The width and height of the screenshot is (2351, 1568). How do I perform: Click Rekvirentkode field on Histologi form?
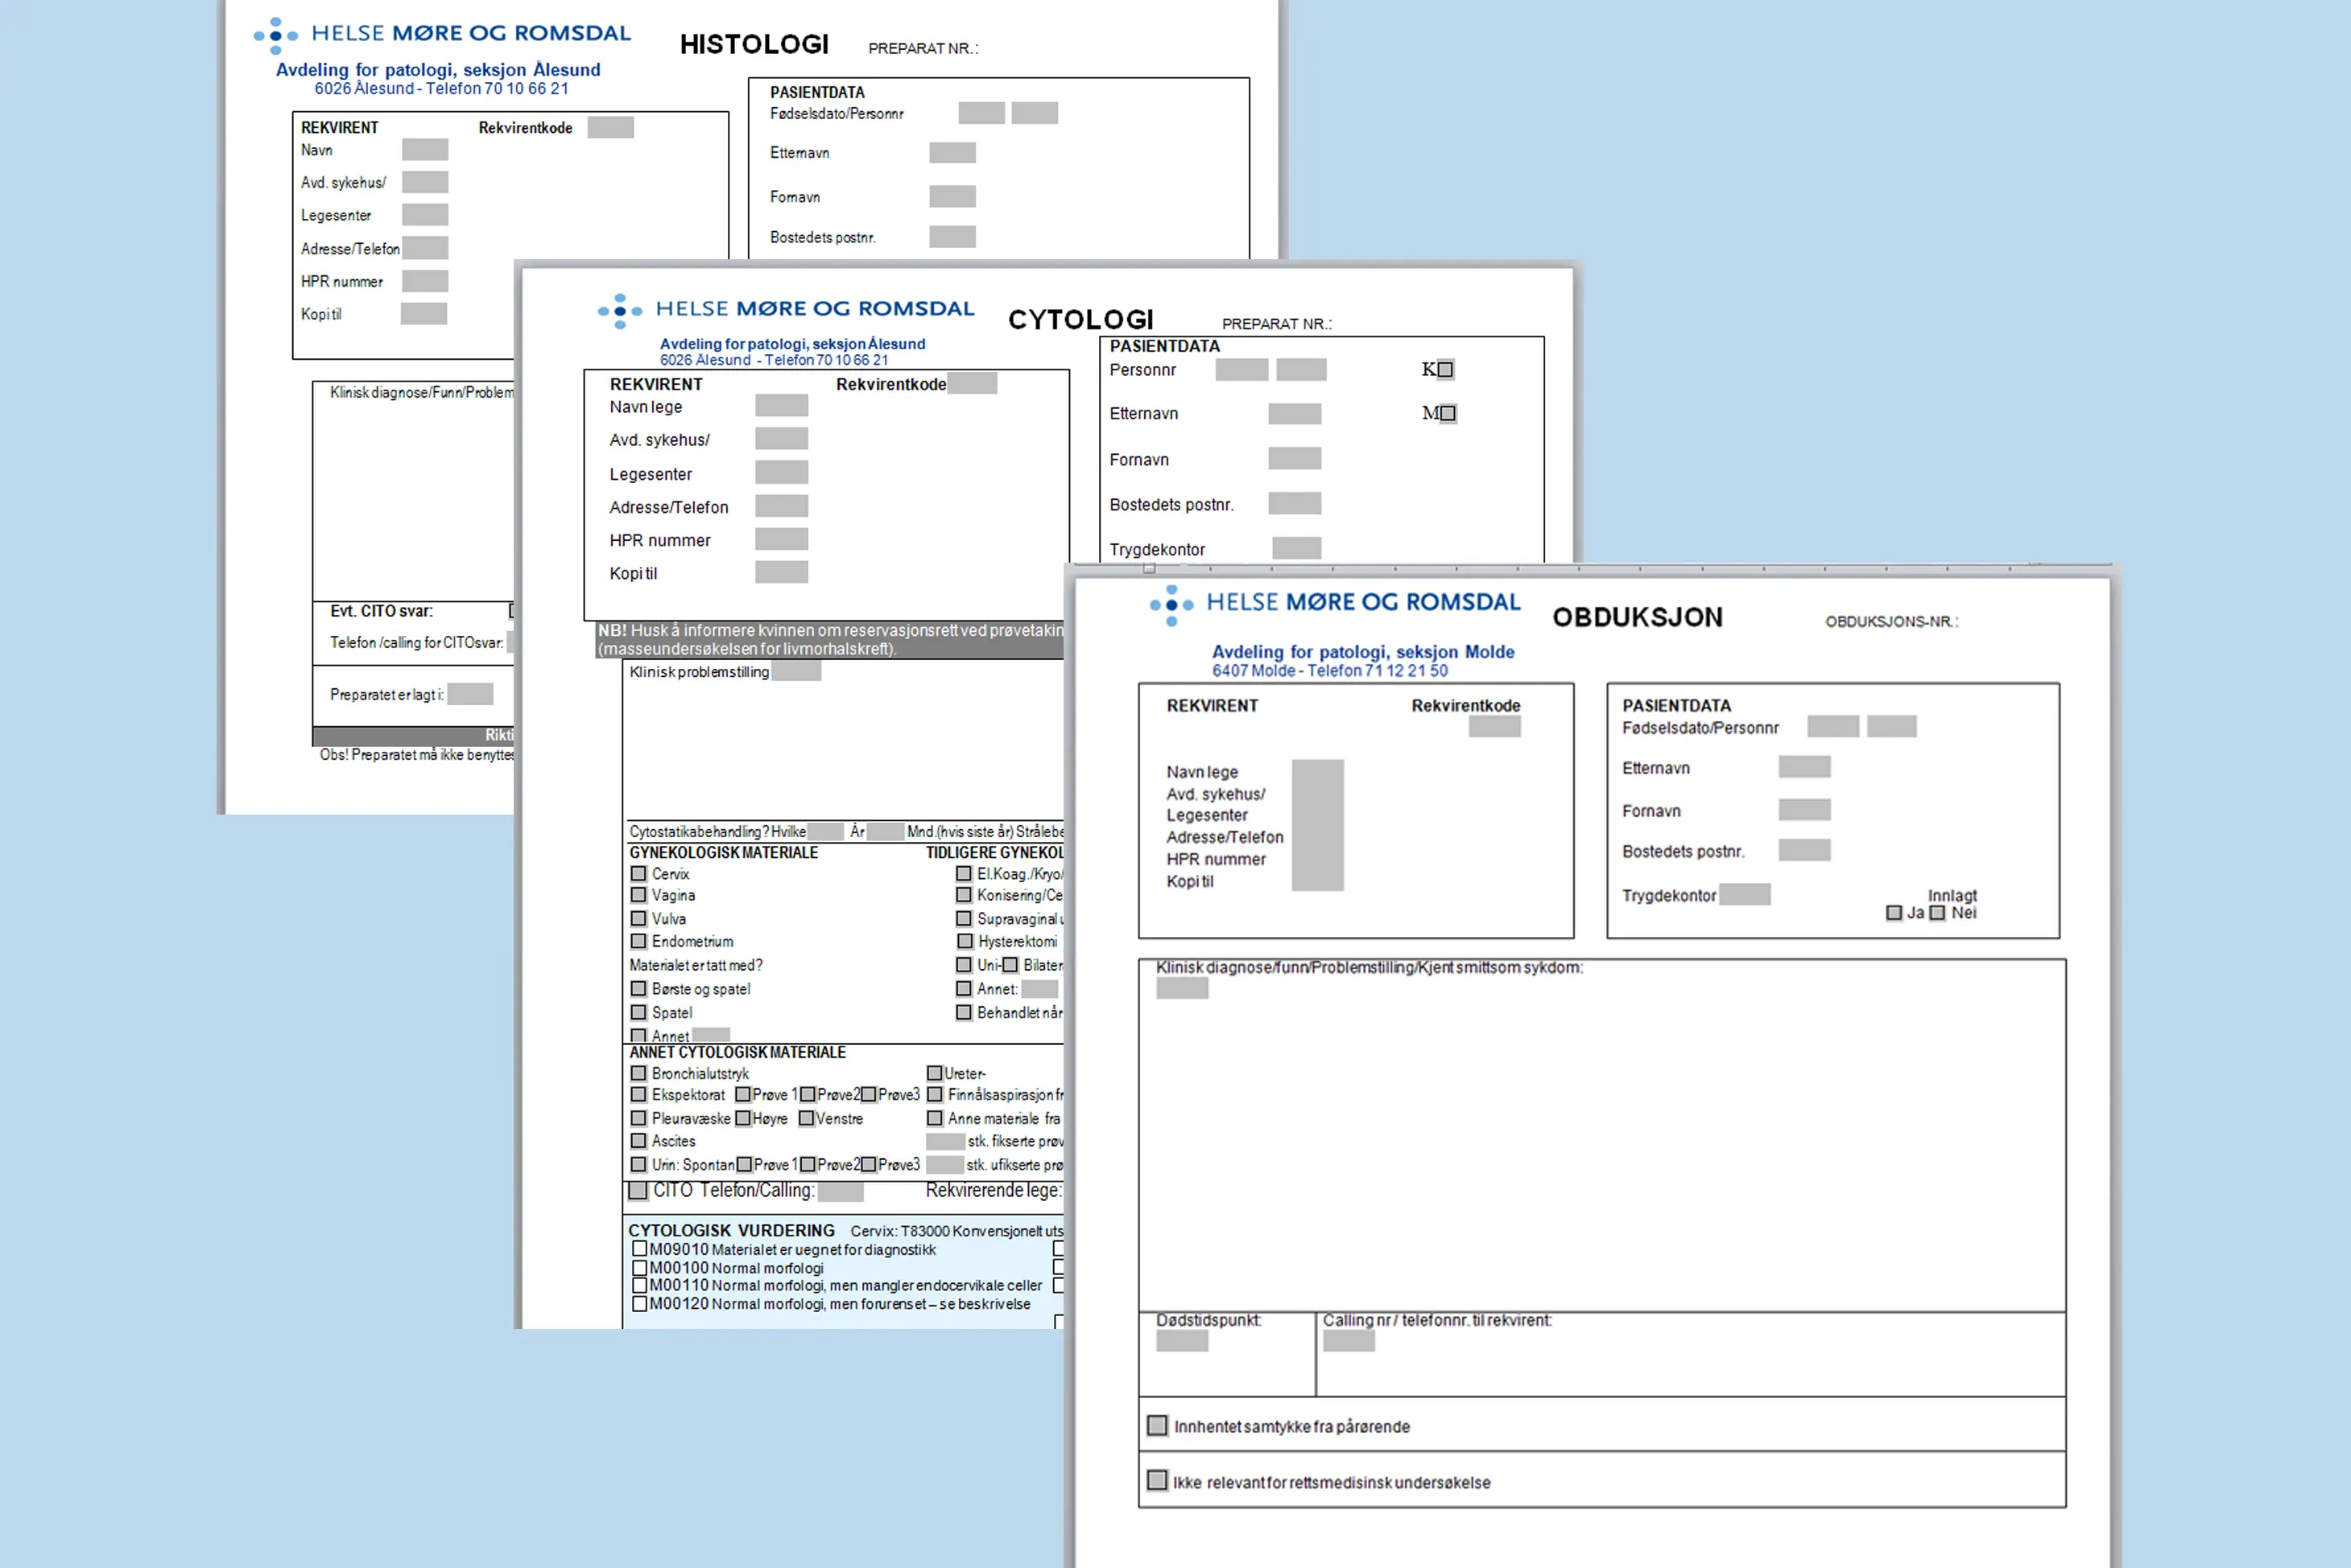coord(610,127)
